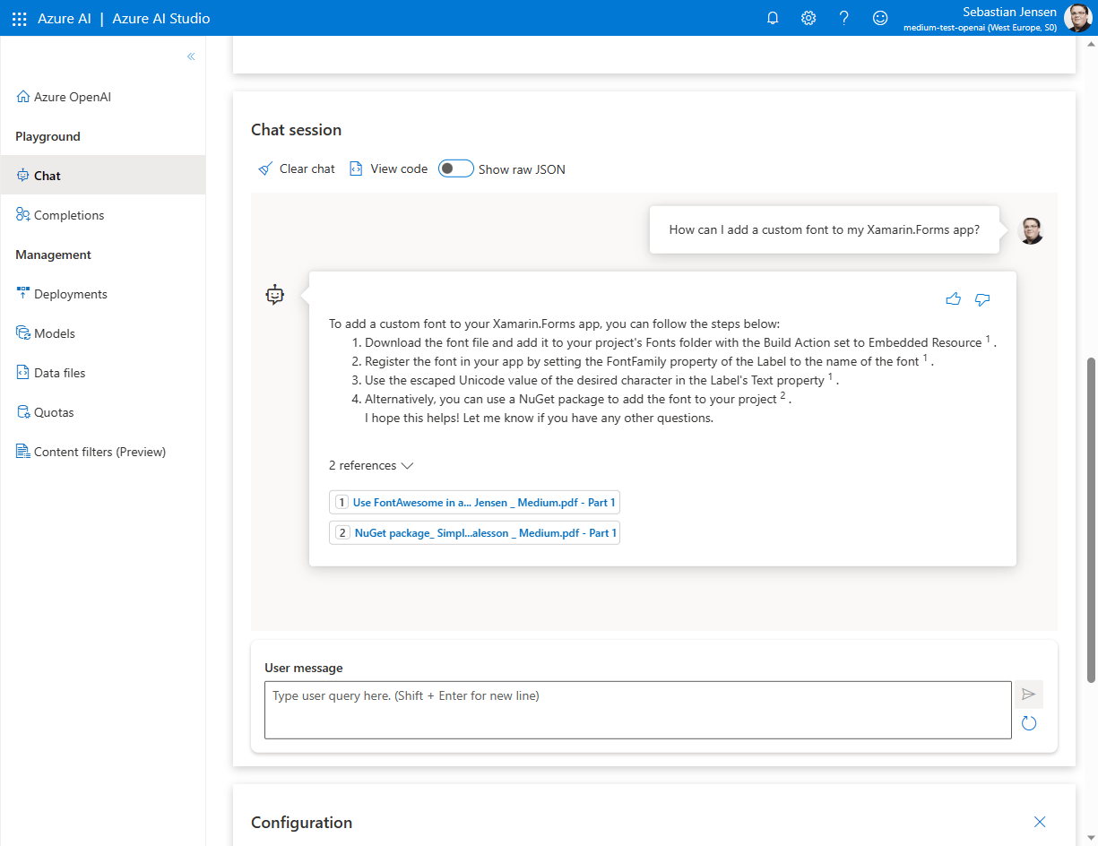Open Content filters (Preview) page
The height and width of the screenshot is (846, 1098).
click(99, 452)
